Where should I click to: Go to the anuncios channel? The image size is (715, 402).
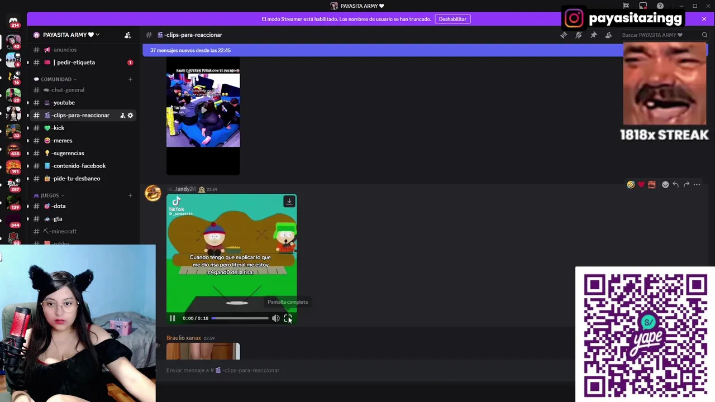83,50
